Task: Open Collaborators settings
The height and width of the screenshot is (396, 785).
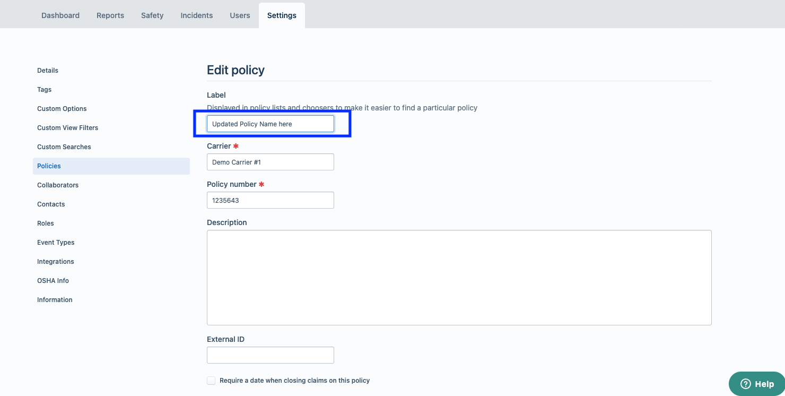Action: 111,185
